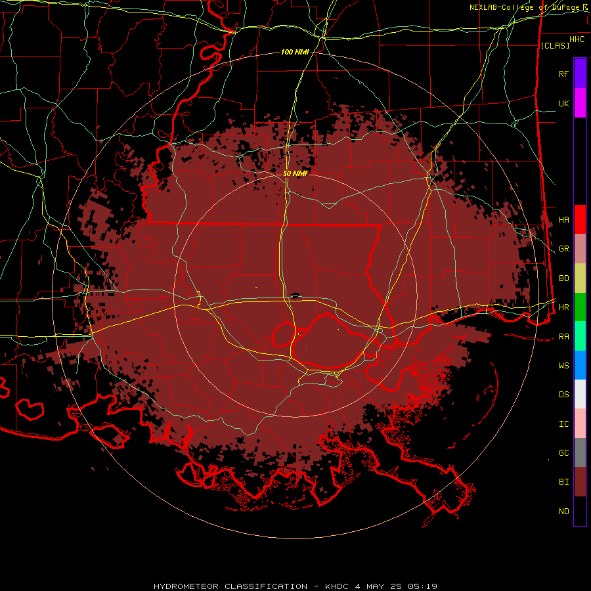591x591 pixels.
Task: Click the RF purple legend swatch
Action: pos(580,74)
